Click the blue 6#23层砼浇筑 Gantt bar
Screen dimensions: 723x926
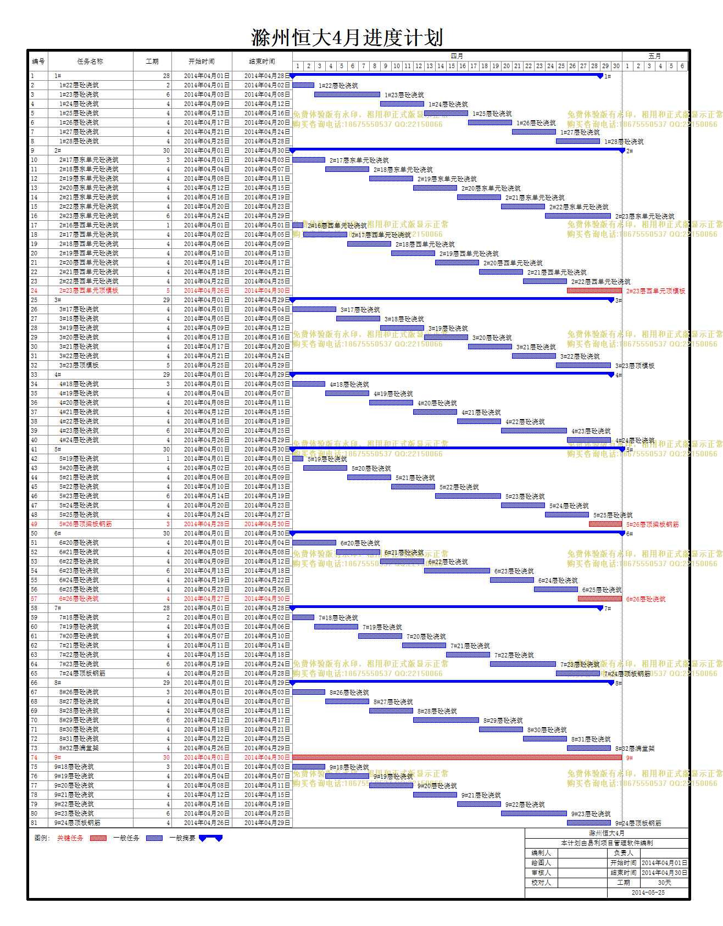click(x=457, y=571)
